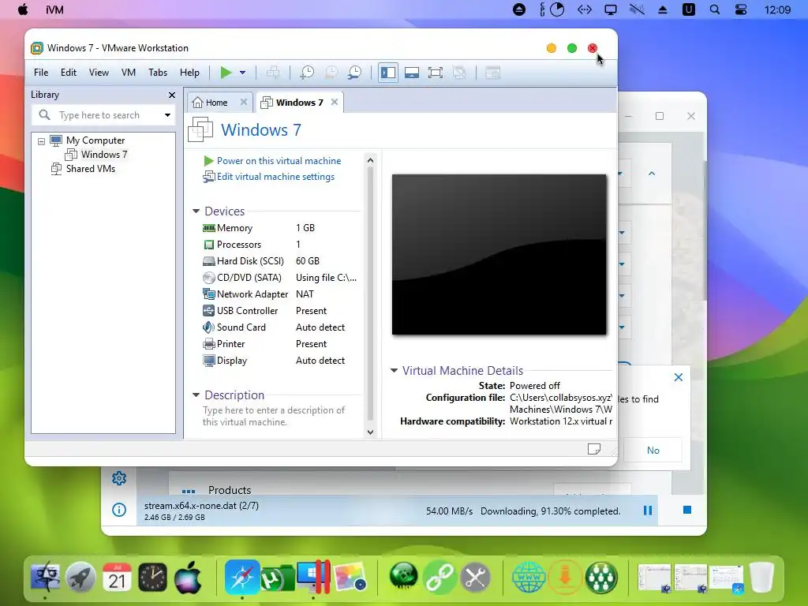Select the Printer device row
Image resolution: width=808 pixels, height=606 pixels.
pos(280,344)
